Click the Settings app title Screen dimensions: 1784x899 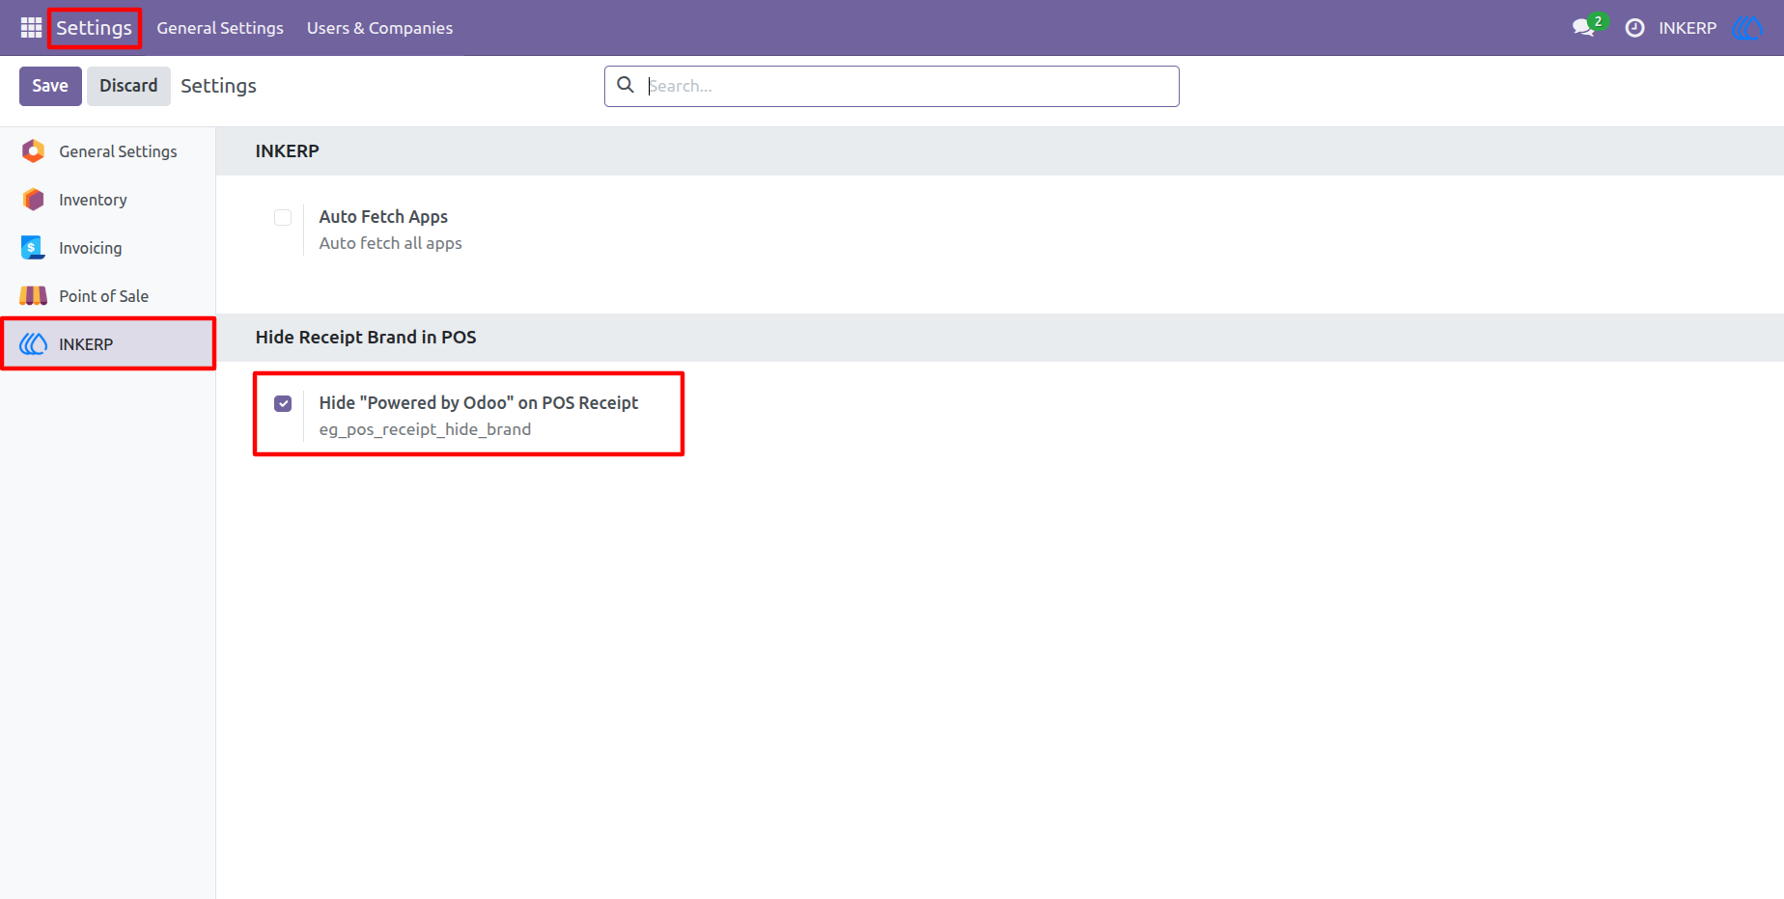coord(94,28)
